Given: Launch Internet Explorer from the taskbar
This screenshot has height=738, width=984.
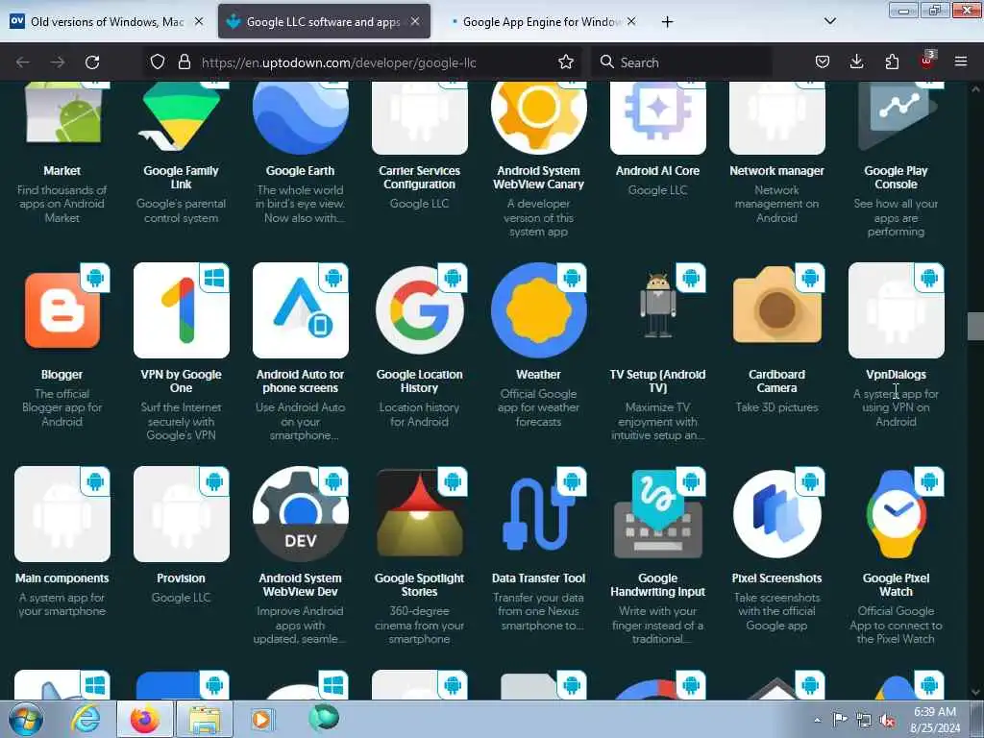Looking at the screenshot, I should click(86, 719).
